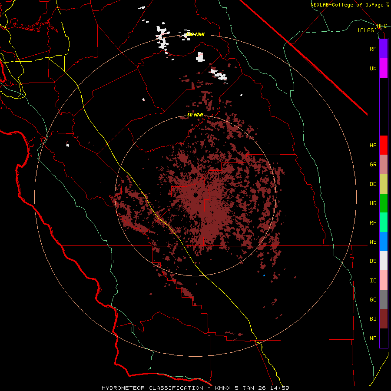Click the GC gray legend swatch
This screenshot has height=391, width=391.
pos(384,299)
